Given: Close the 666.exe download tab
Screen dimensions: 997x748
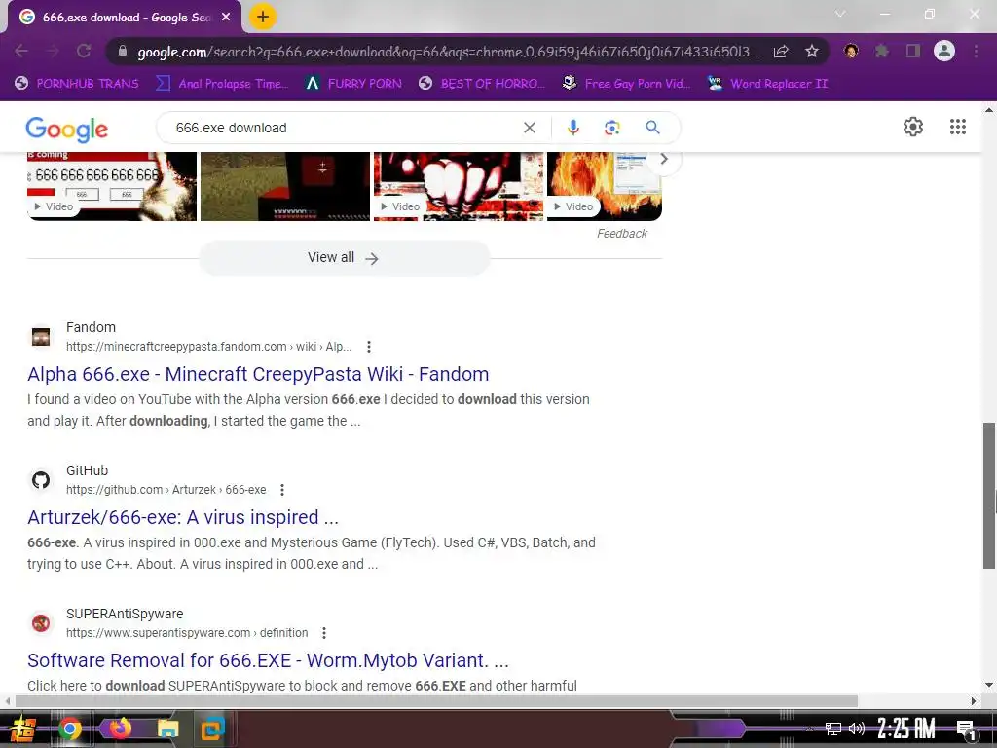Looking at the screenshot, I should coord(226,18).
